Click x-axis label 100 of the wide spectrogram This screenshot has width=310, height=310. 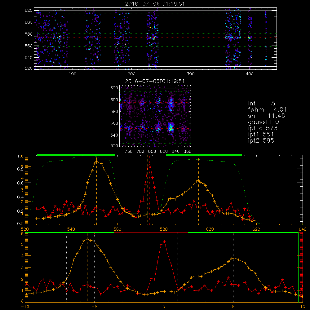click(73, 74)
